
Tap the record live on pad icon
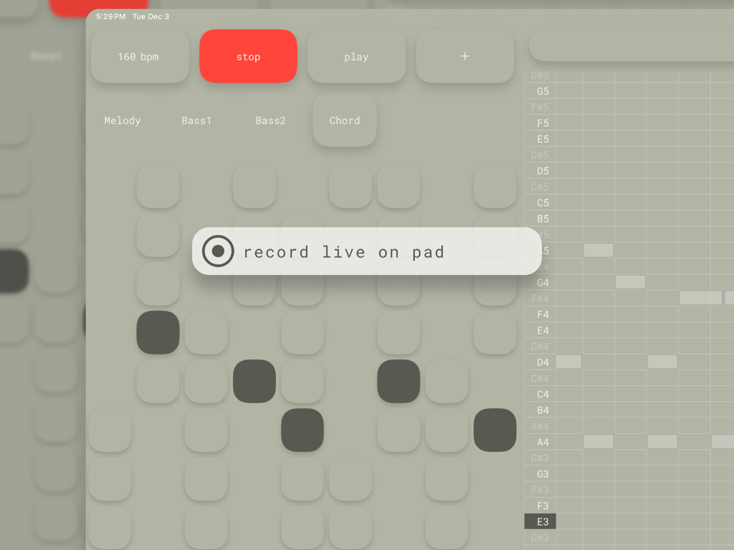(x=217, y=251)
